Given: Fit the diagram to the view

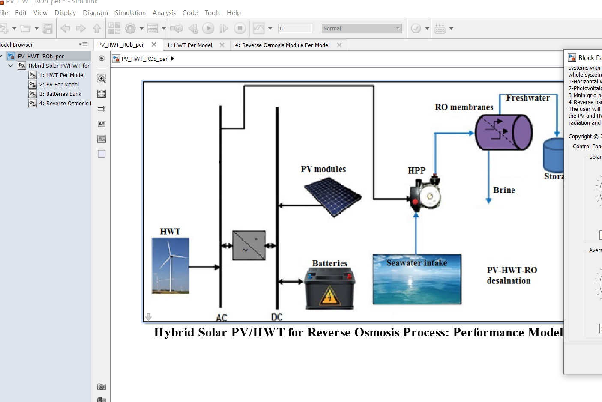Looking at the screenshot, I should click(101, 93).
